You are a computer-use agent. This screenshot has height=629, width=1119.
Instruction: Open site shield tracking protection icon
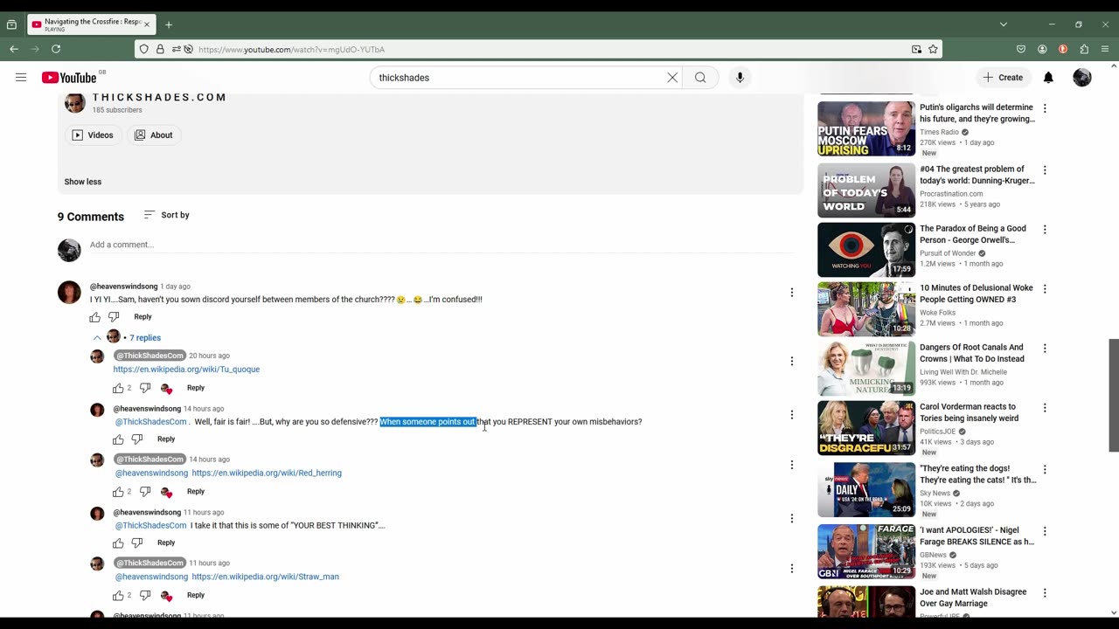pos(144,49)
